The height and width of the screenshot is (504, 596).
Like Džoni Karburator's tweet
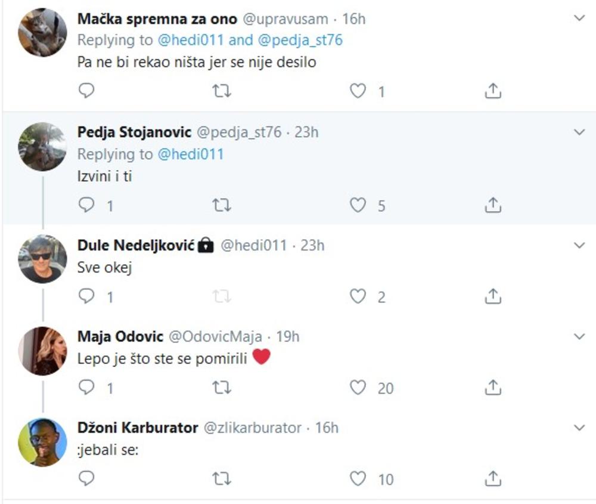coord(358,479)
